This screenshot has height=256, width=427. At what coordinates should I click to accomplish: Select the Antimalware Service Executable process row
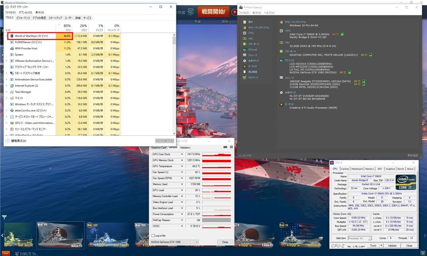pyautogui.click(x=63, y=80)
